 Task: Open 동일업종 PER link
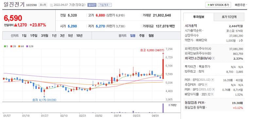pyautogui.click(x=195, y=103)
